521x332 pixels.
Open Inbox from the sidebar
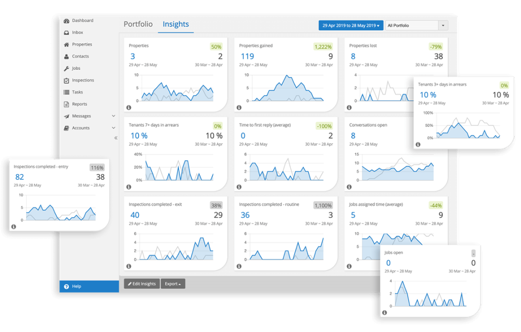[x=77, y=33]
